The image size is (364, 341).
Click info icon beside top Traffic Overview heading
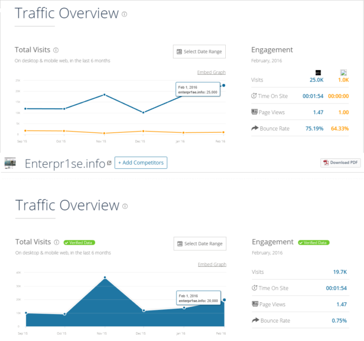[125, 14]
